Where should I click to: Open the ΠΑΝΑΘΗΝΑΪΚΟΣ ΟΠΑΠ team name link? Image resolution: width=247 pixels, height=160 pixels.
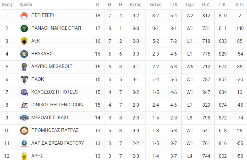click(x=56, y=28)
